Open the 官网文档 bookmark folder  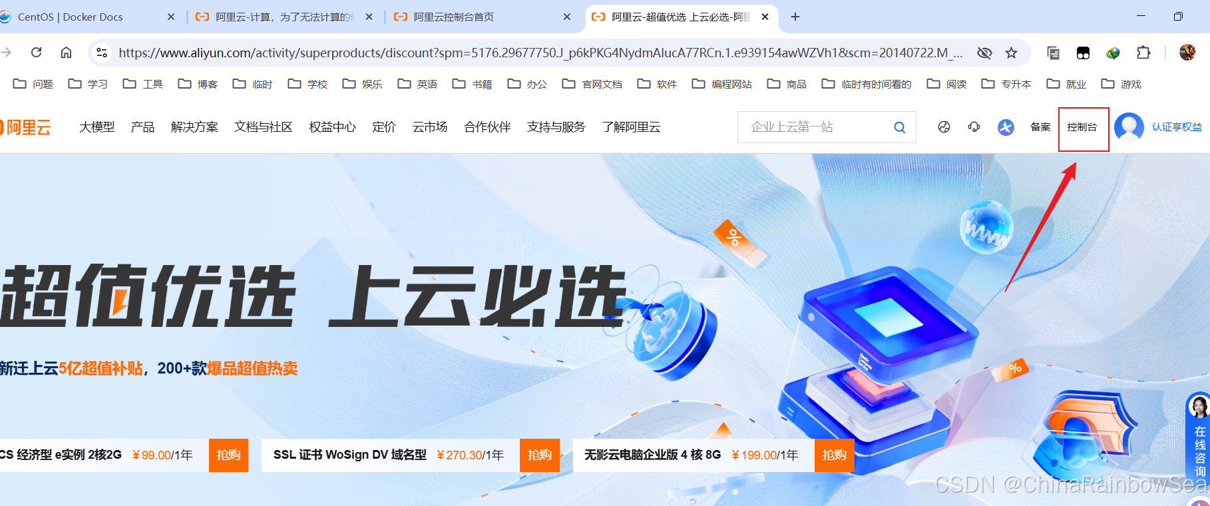pyautogui.click(x=592, y=84)
